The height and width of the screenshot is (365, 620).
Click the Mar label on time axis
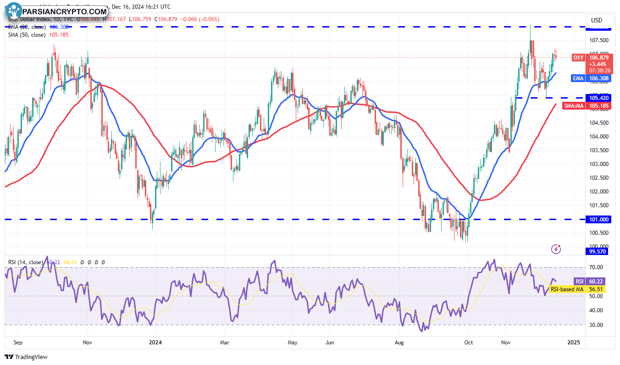pyautogui.click(x=225, y=343)
